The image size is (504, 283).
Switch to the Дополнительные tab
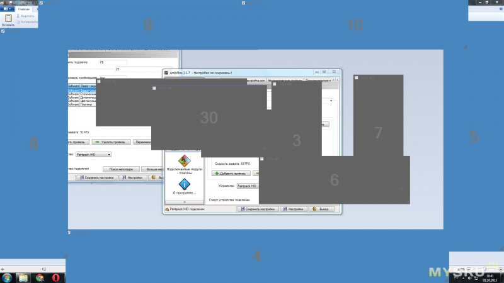pos(318,80)
